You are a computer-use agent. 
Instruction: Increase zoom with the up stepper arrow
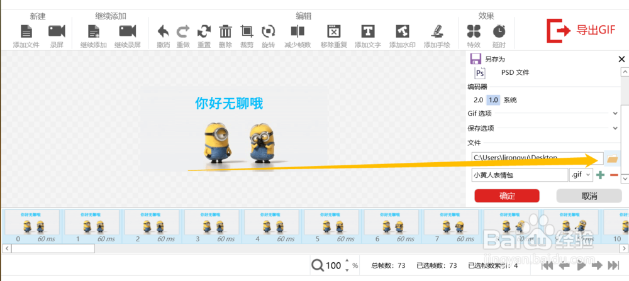(x=347, y=261)
